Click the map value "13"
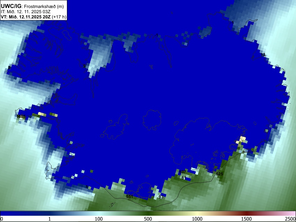Viewport: 296px width, 222px height. pos(263,55)
